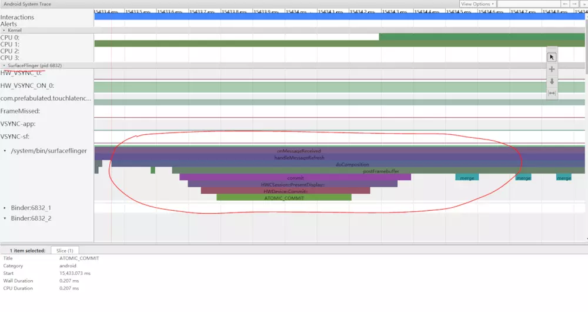Go to the previous search result arrow
The height and width of the screenshot is (312, 588).
tap(565, 4)
